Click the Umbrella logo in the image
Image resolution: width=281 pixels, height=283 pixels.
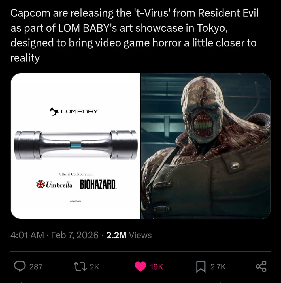point(54,184)
